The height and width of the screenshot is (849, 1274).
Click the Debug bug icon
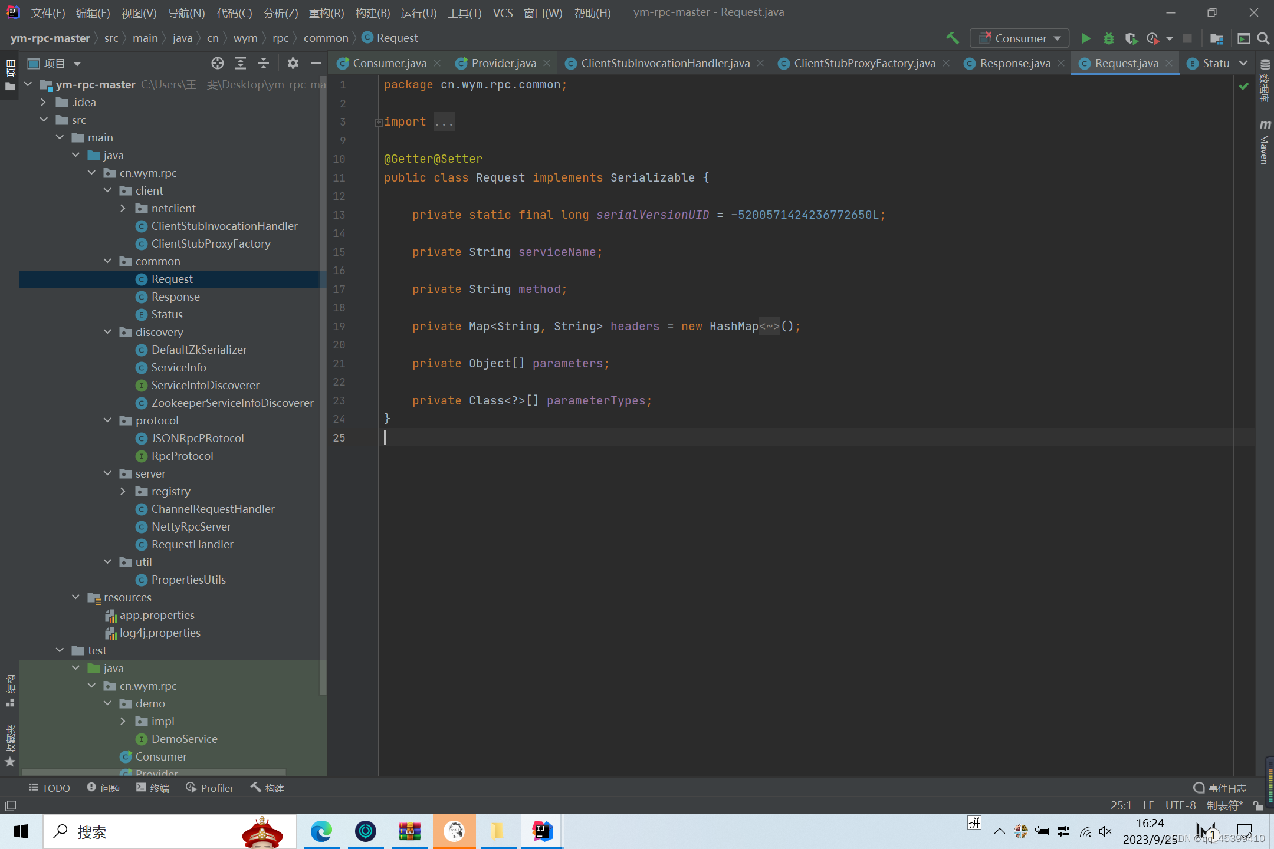[1108, 38]
